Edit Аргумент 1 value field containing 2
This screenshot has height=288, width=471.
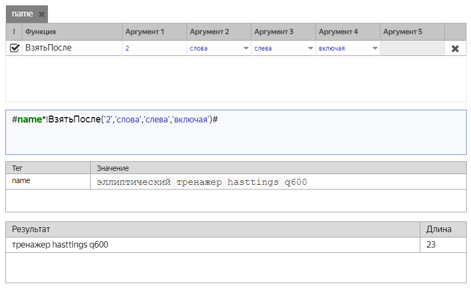tap(153, 48)
